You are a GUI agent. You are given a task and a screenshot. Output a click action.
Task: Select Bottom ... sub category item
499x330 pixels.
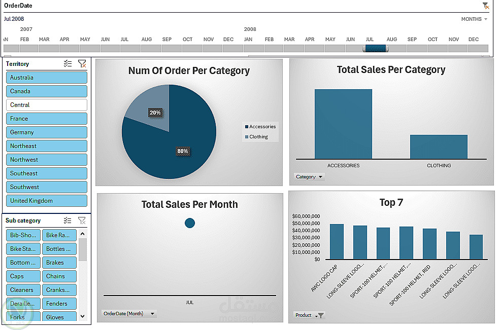tap(23, 263)
